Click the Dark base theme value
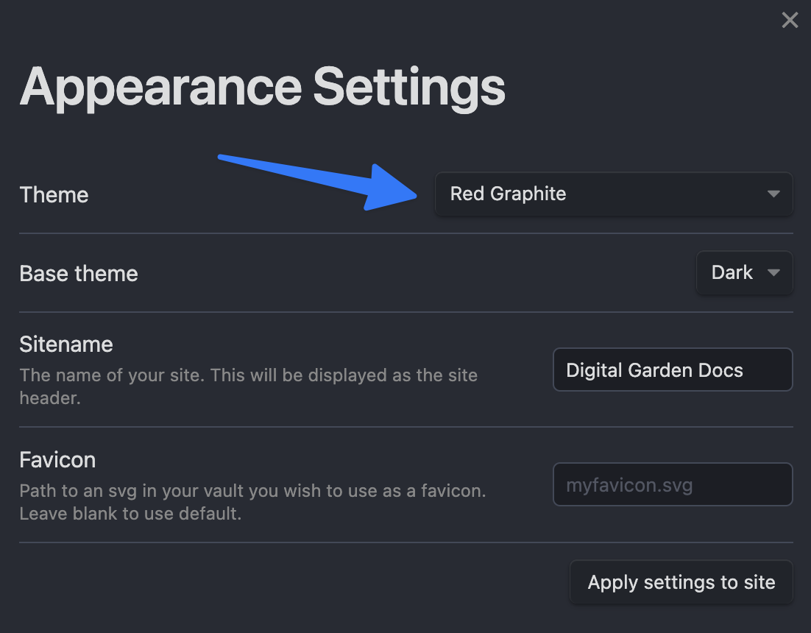 coord(732,273)
